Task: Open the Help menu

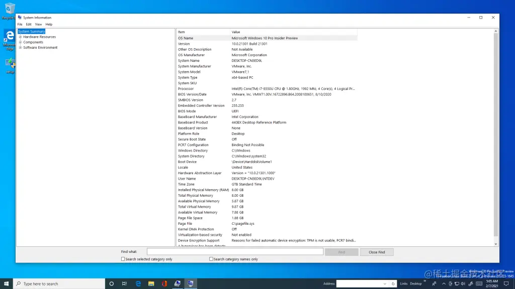Action: (x=49, y=24)
